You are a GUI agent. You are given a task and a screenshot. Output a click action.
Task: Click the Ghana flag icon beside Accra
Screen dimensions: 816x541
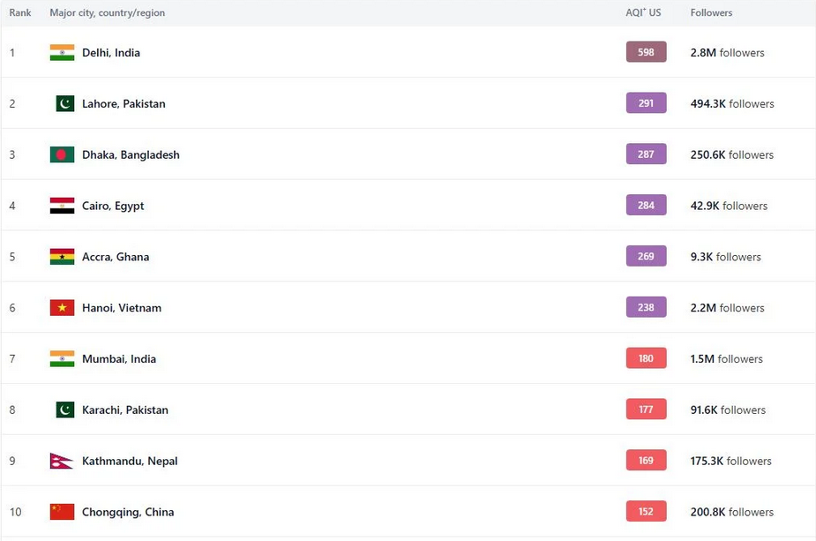click(62, 257)
